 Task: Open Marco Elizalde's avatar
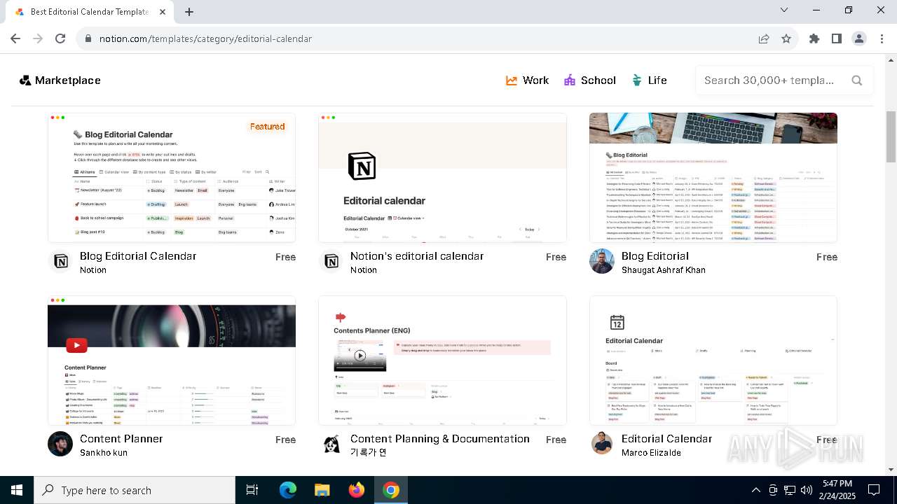click(602, 444)
